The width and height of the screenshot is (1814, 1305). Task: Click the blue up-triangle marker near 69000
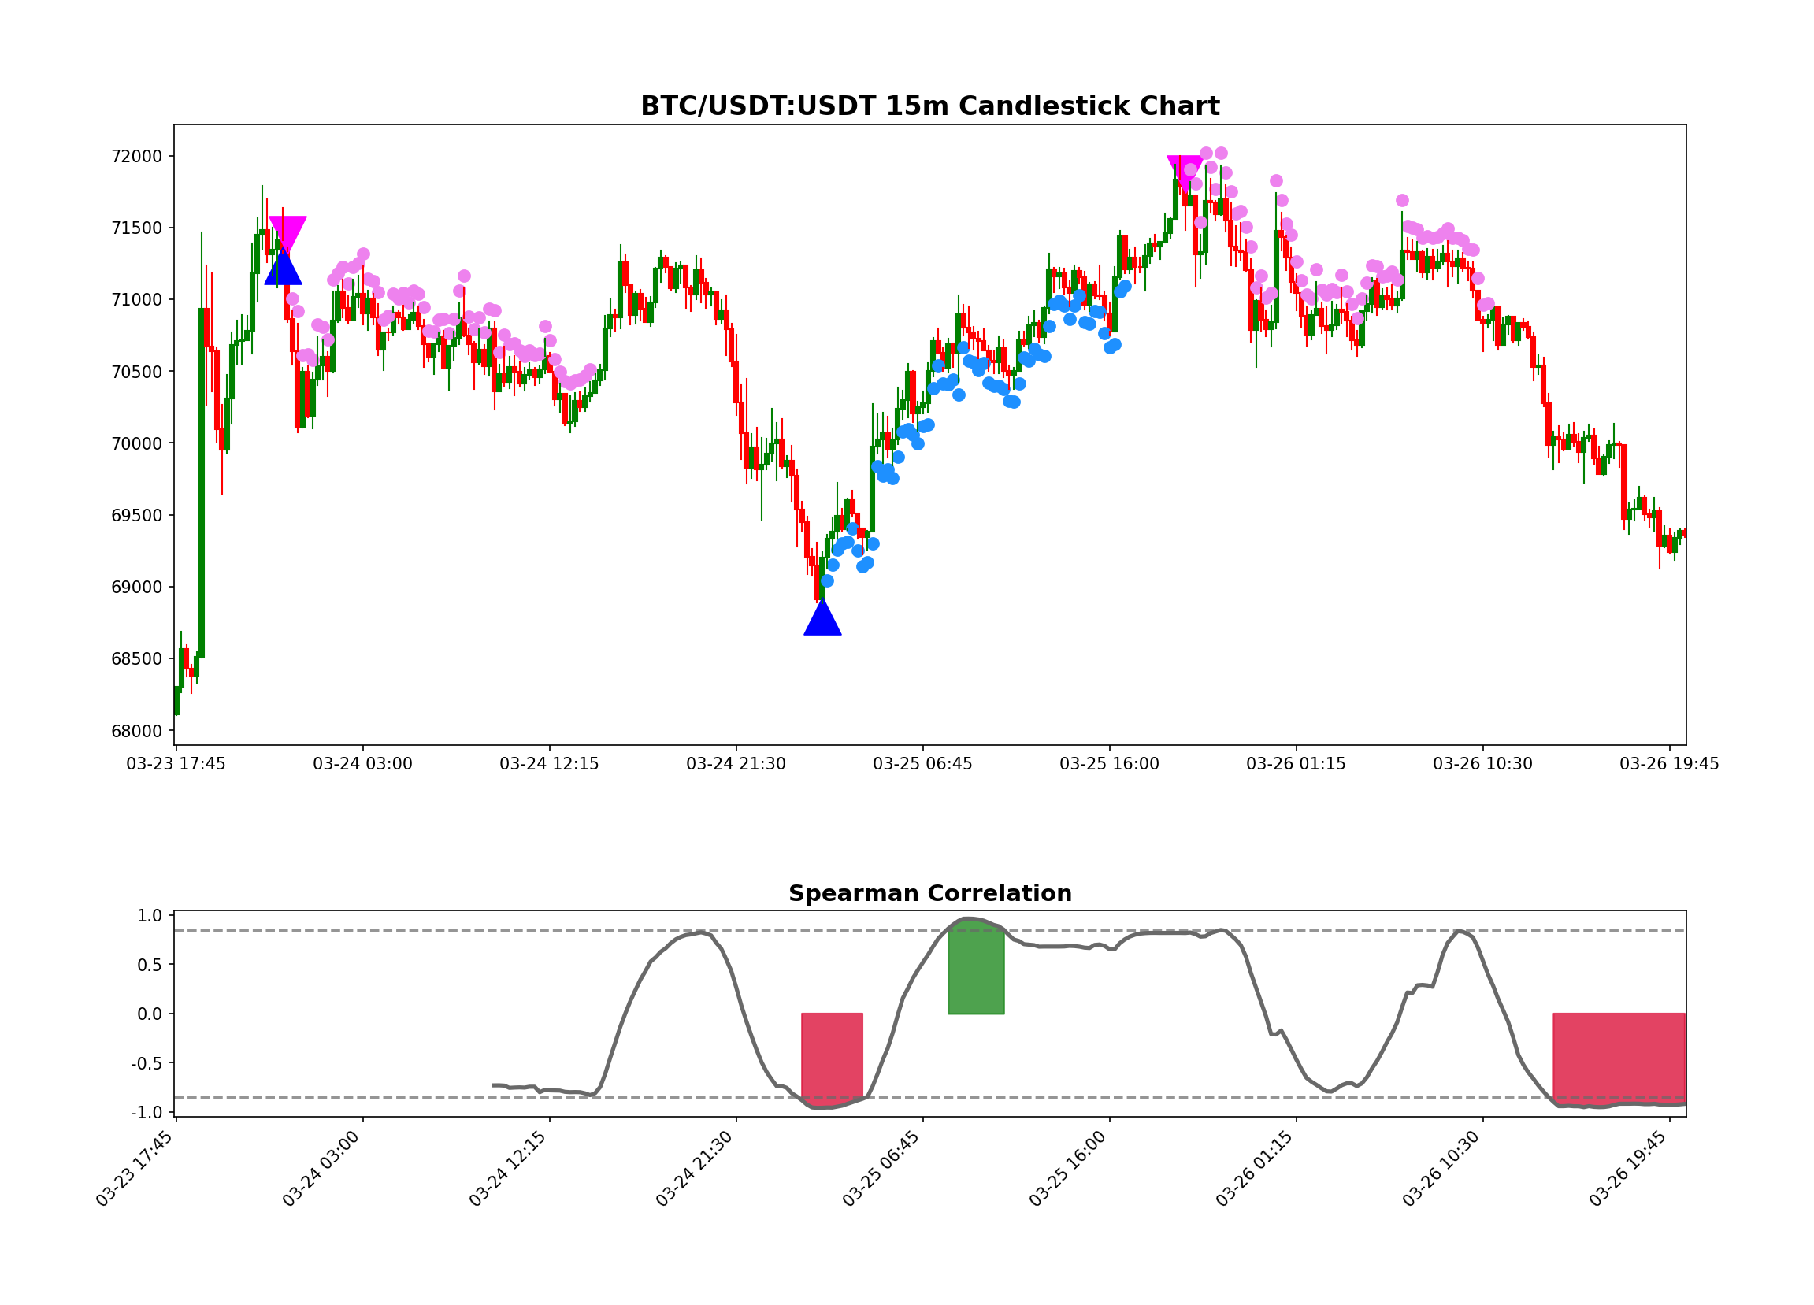click(822, 621)
